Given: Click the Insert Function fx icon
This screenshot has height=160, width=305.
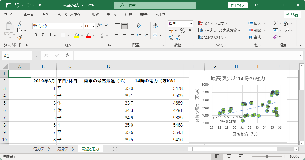Looking at the screenshot, I should click(x=67, y=55).
